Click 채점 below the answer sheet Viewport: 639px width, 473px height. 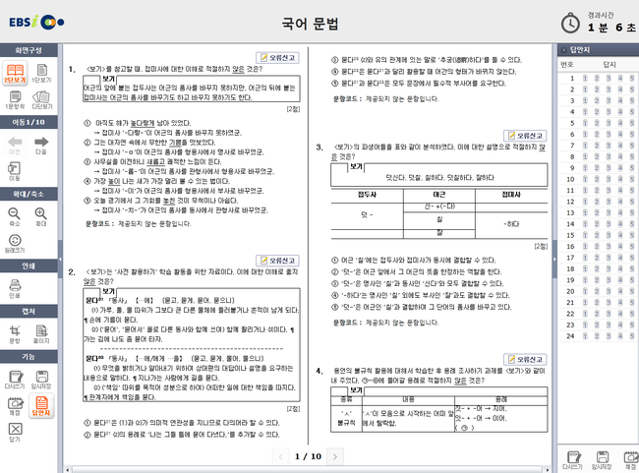coord(631,461)
